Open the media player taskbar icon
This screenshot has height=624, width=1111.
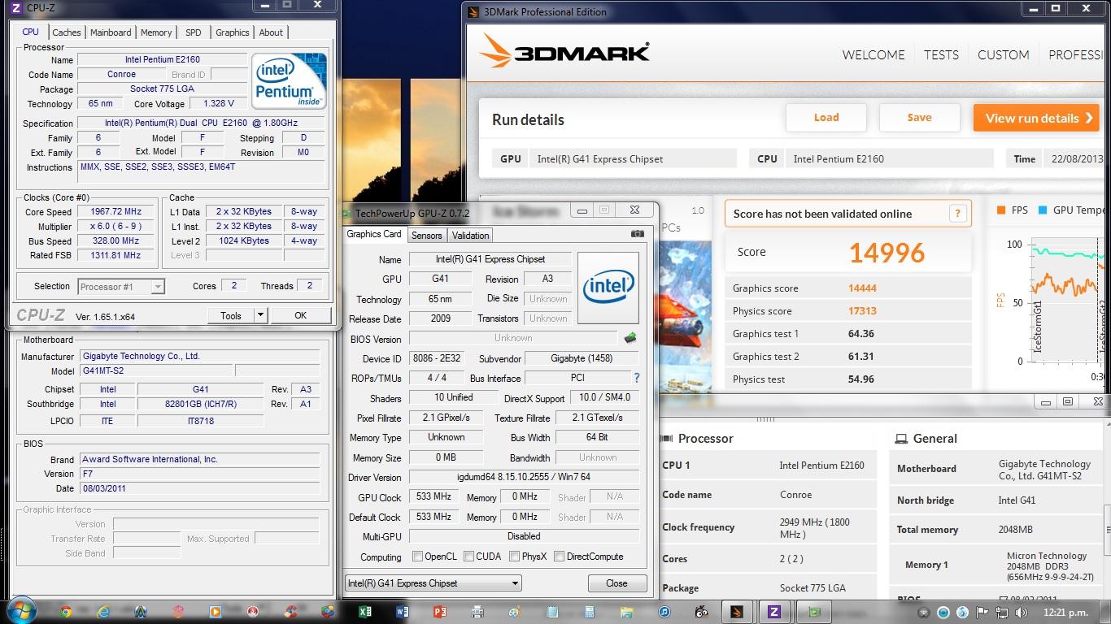pos(215,612)
